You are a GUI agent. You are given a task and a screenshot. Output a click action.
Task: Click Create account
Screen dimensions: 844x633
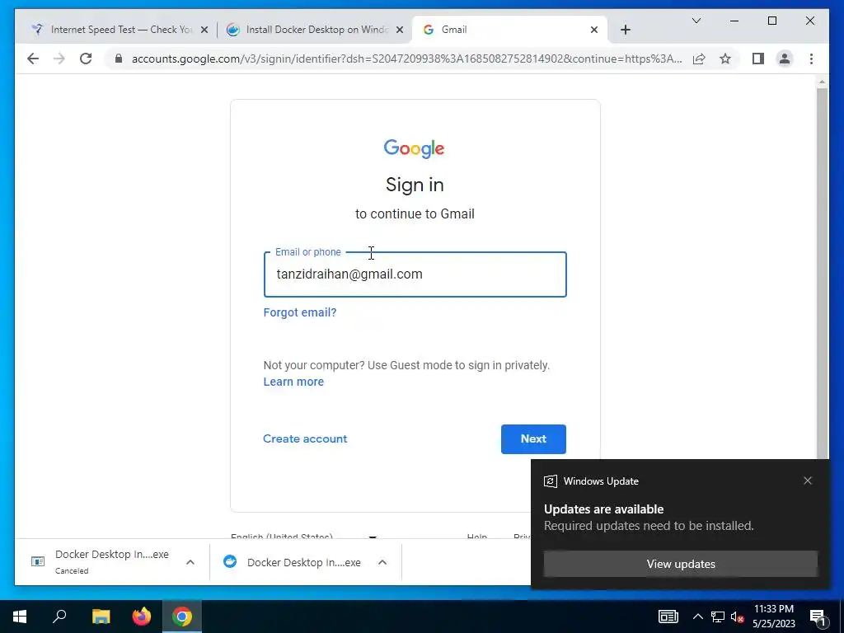tap(305, 438)
